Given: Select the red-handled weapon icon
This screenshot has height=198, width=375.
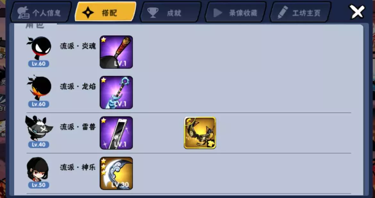Looking at the screenshot, I should [116, 52].
